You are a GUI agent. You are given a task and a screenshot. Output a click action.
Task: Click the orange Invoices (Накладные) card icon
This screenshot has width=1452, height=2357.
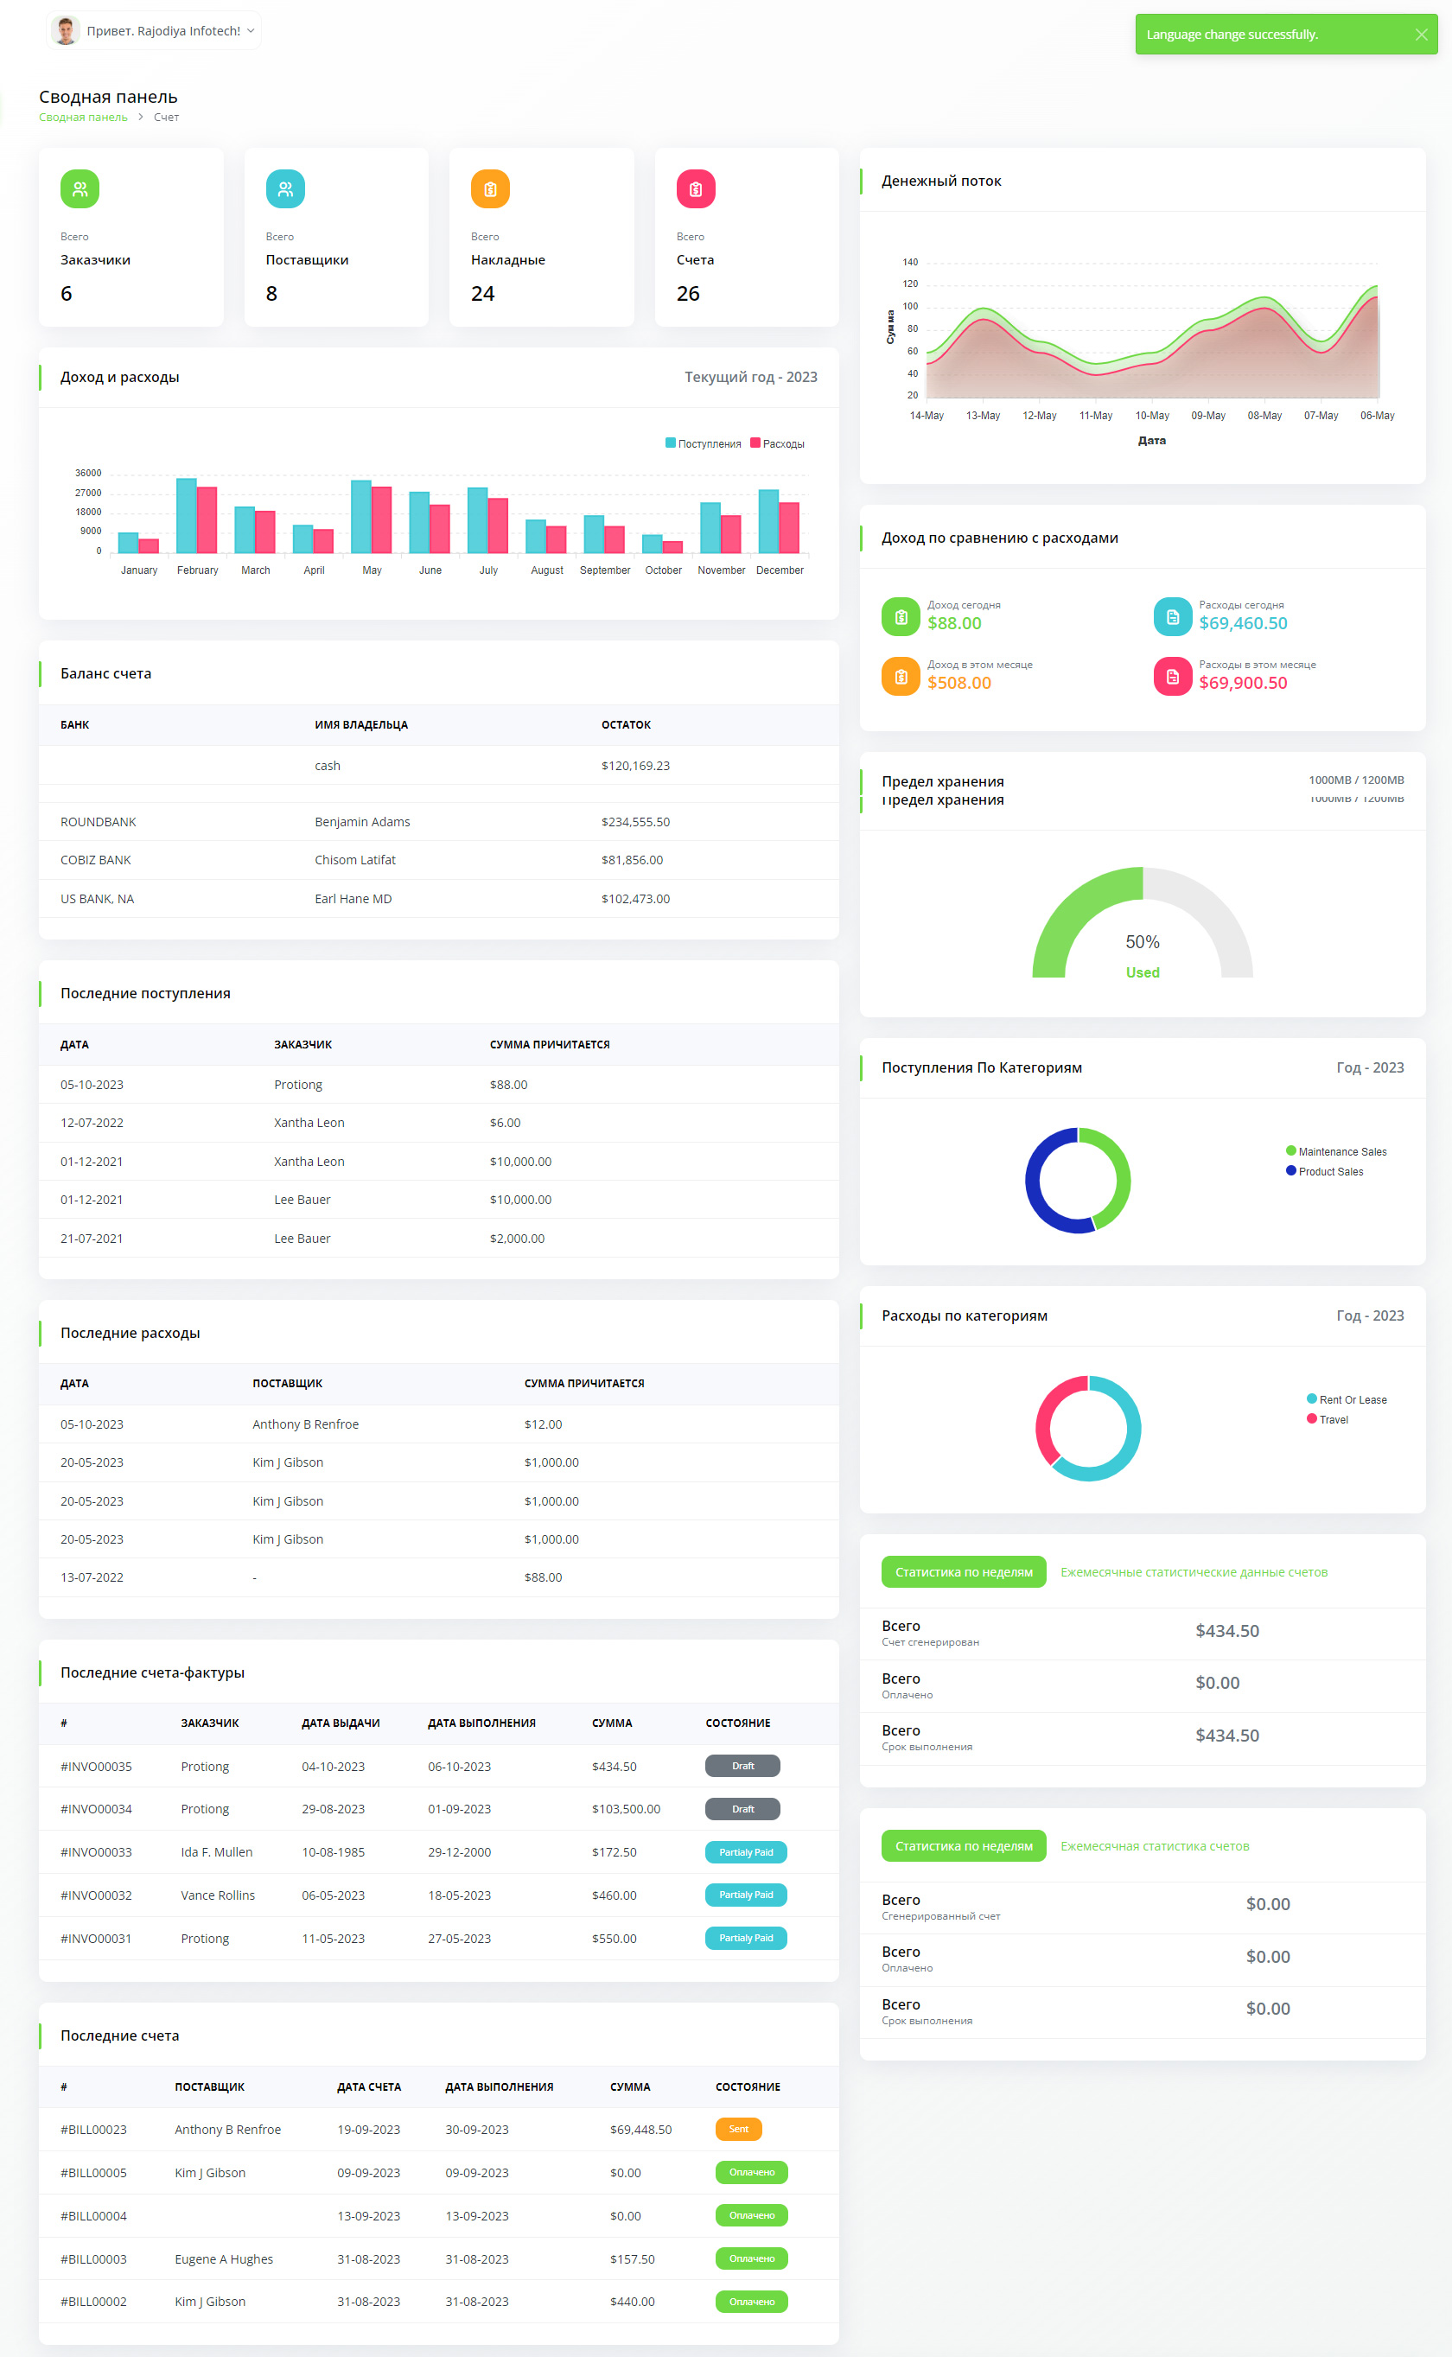pyautogui.click(x=490, y=189)
